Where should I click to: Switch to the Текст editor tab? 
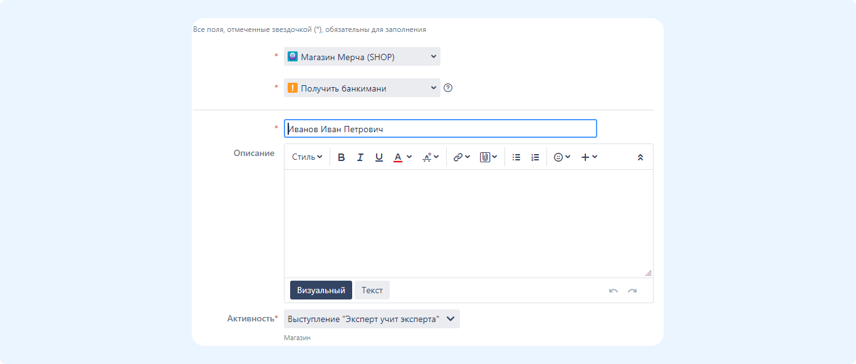372,290
